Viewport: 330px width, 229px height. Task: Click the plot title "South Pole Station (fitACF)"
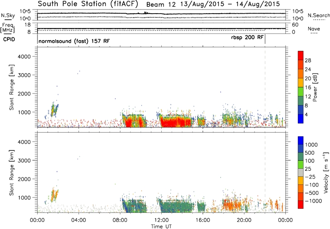pos(88,4)
